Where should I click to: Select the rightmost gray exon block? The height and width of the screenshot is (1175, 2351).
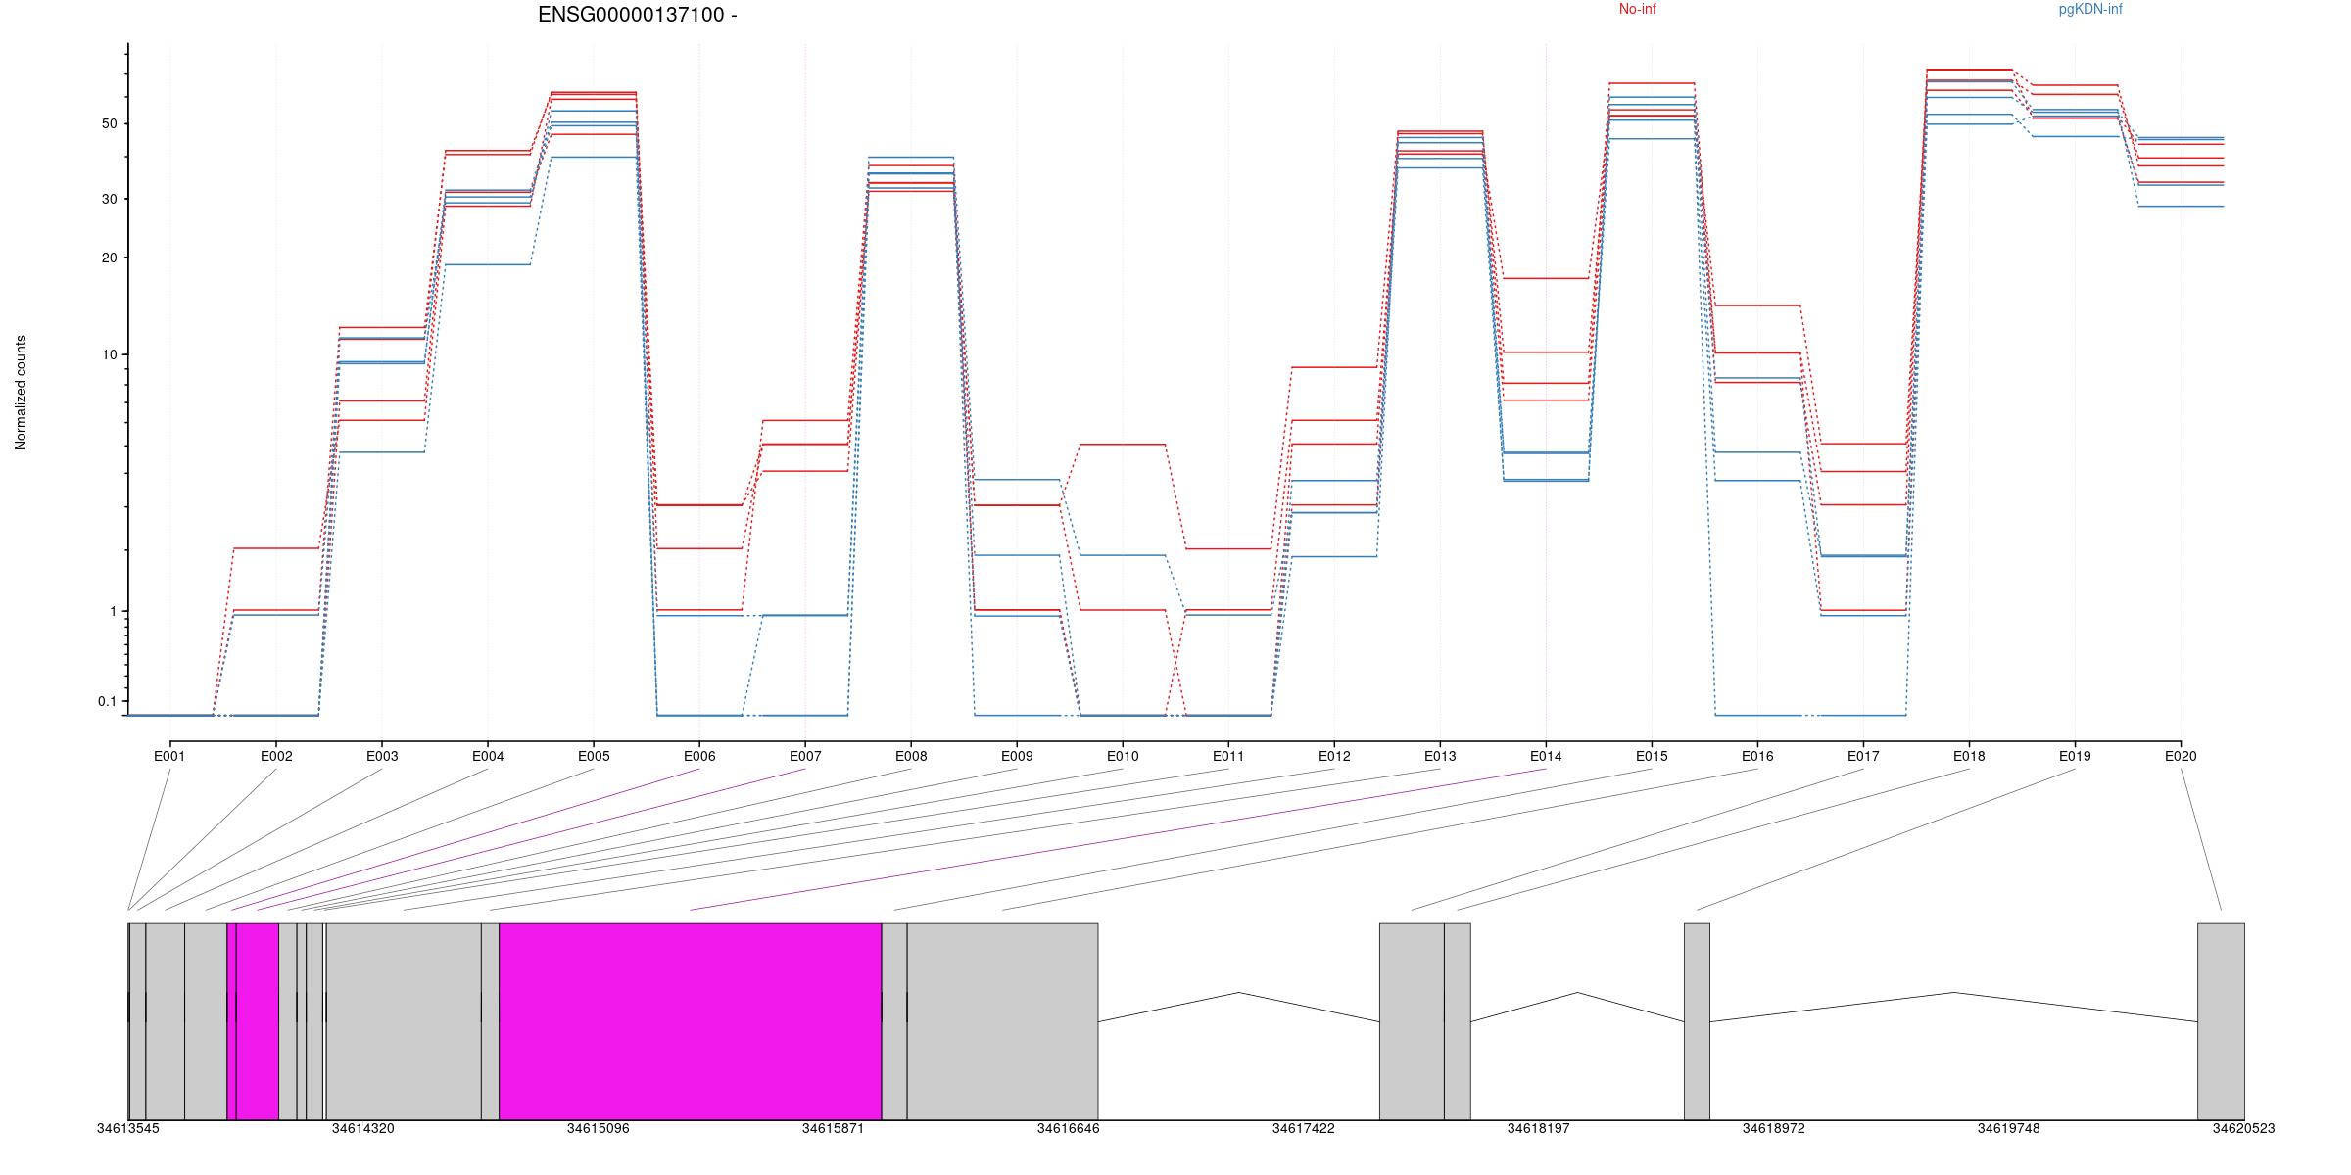(2221, 1021)
